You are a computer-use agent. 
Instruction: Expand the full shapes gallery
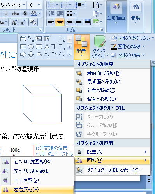(69, 55)
